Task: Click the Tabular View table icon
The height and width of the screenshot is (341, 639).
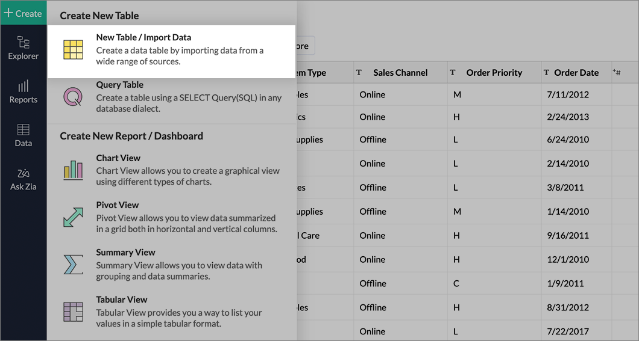Action: (x=73, y=312)
